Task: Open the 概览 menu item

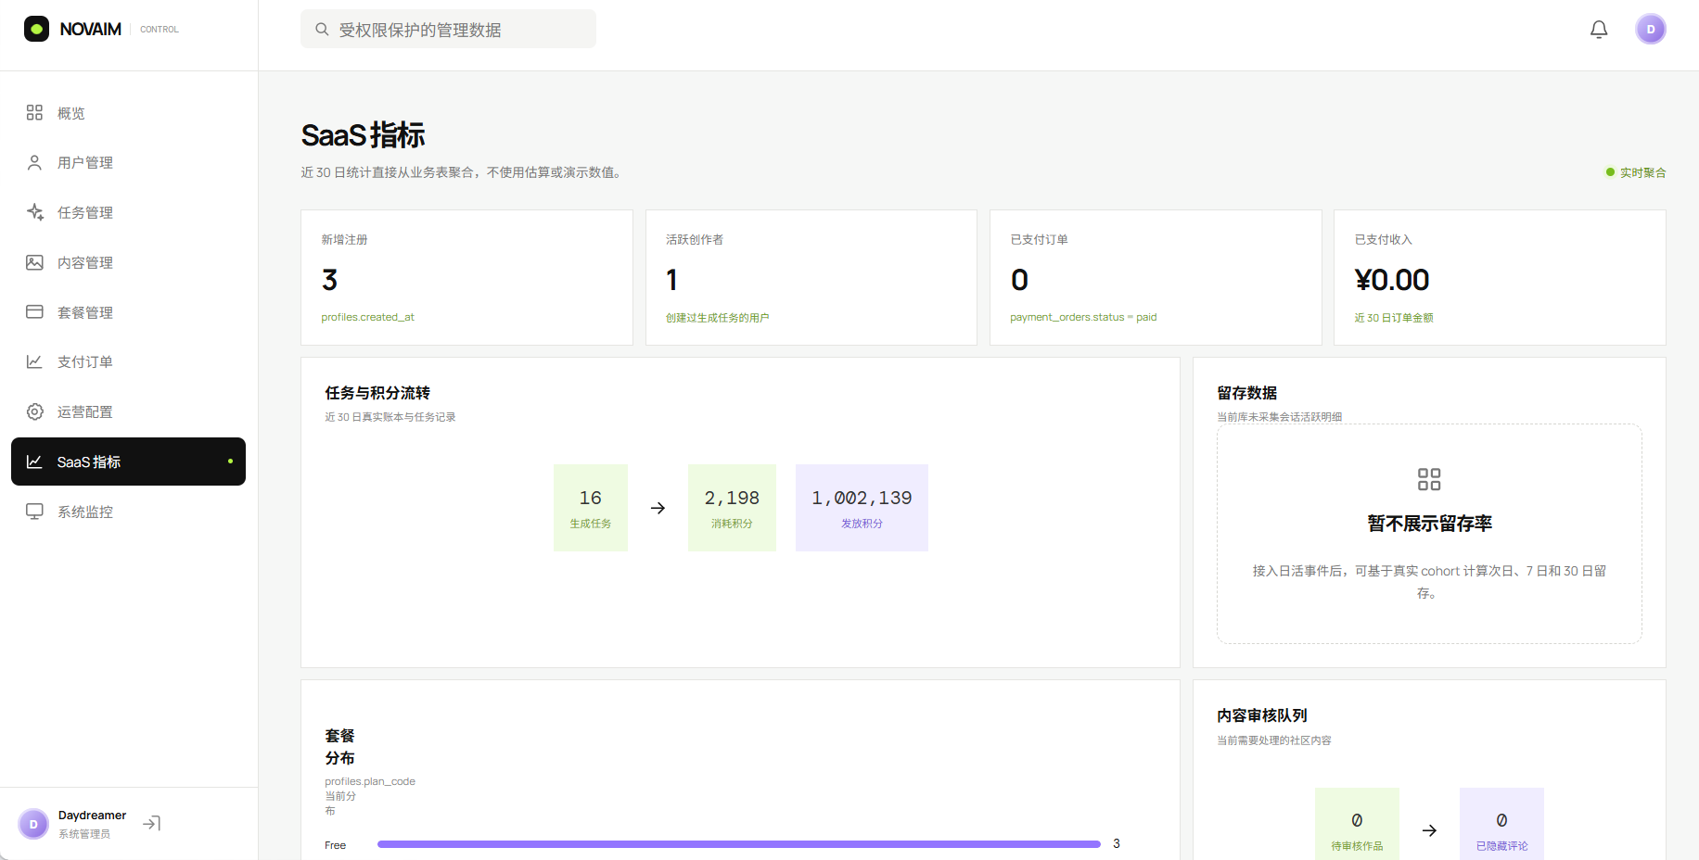Action: (128, 113)
